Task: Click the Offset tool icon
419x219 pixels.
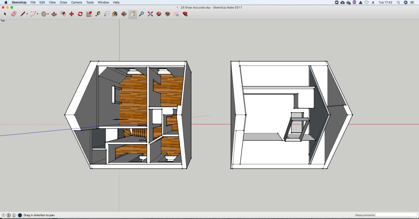Action: click(63, 14)
